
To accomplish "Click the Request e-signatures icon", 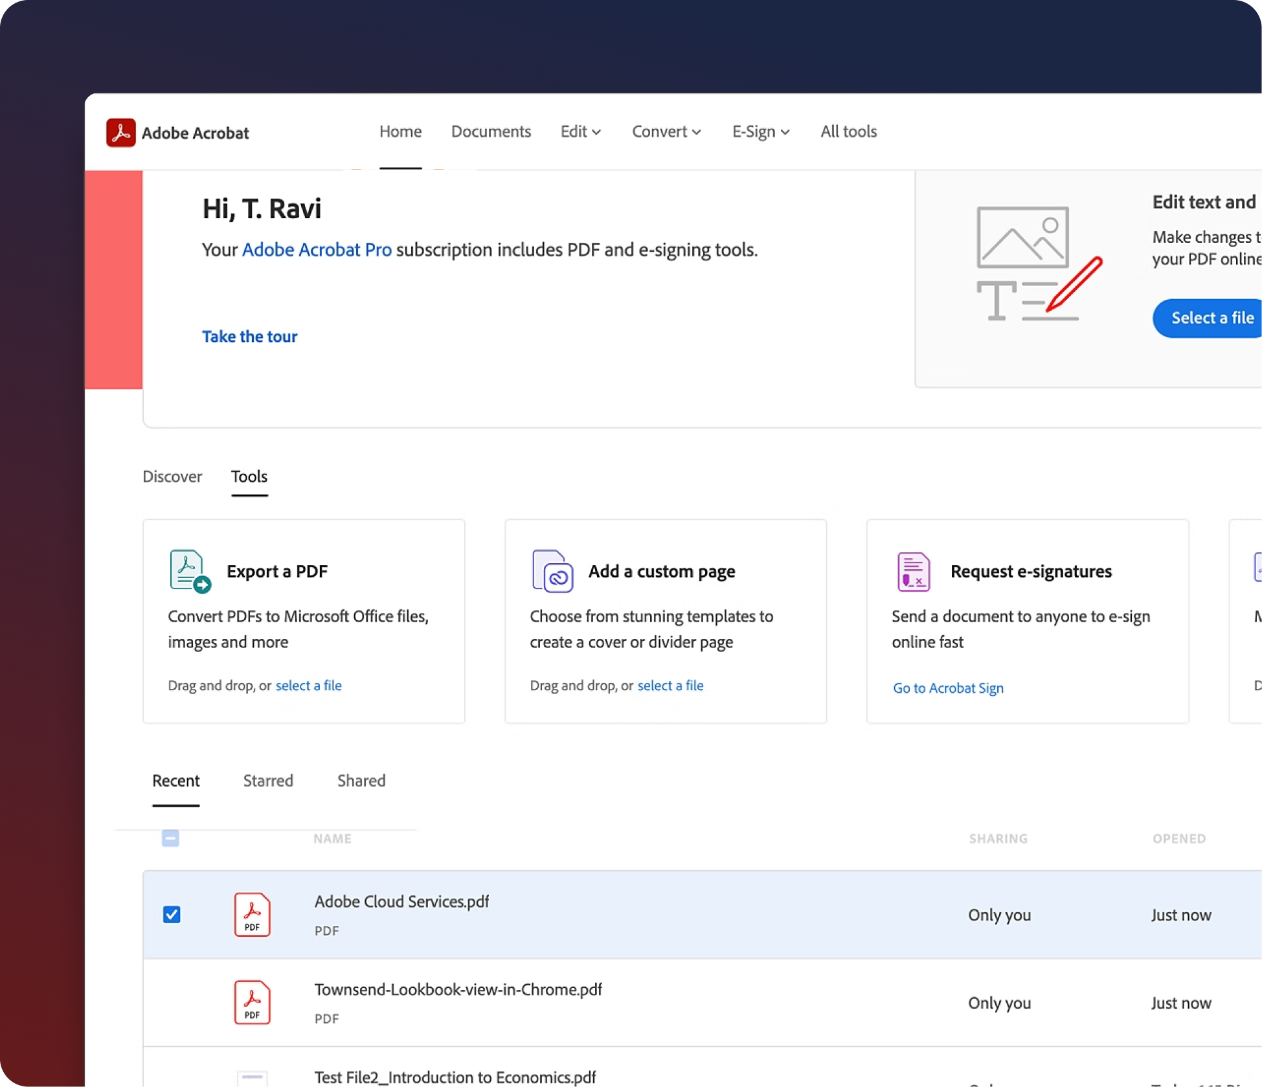I will click(914, 571).
